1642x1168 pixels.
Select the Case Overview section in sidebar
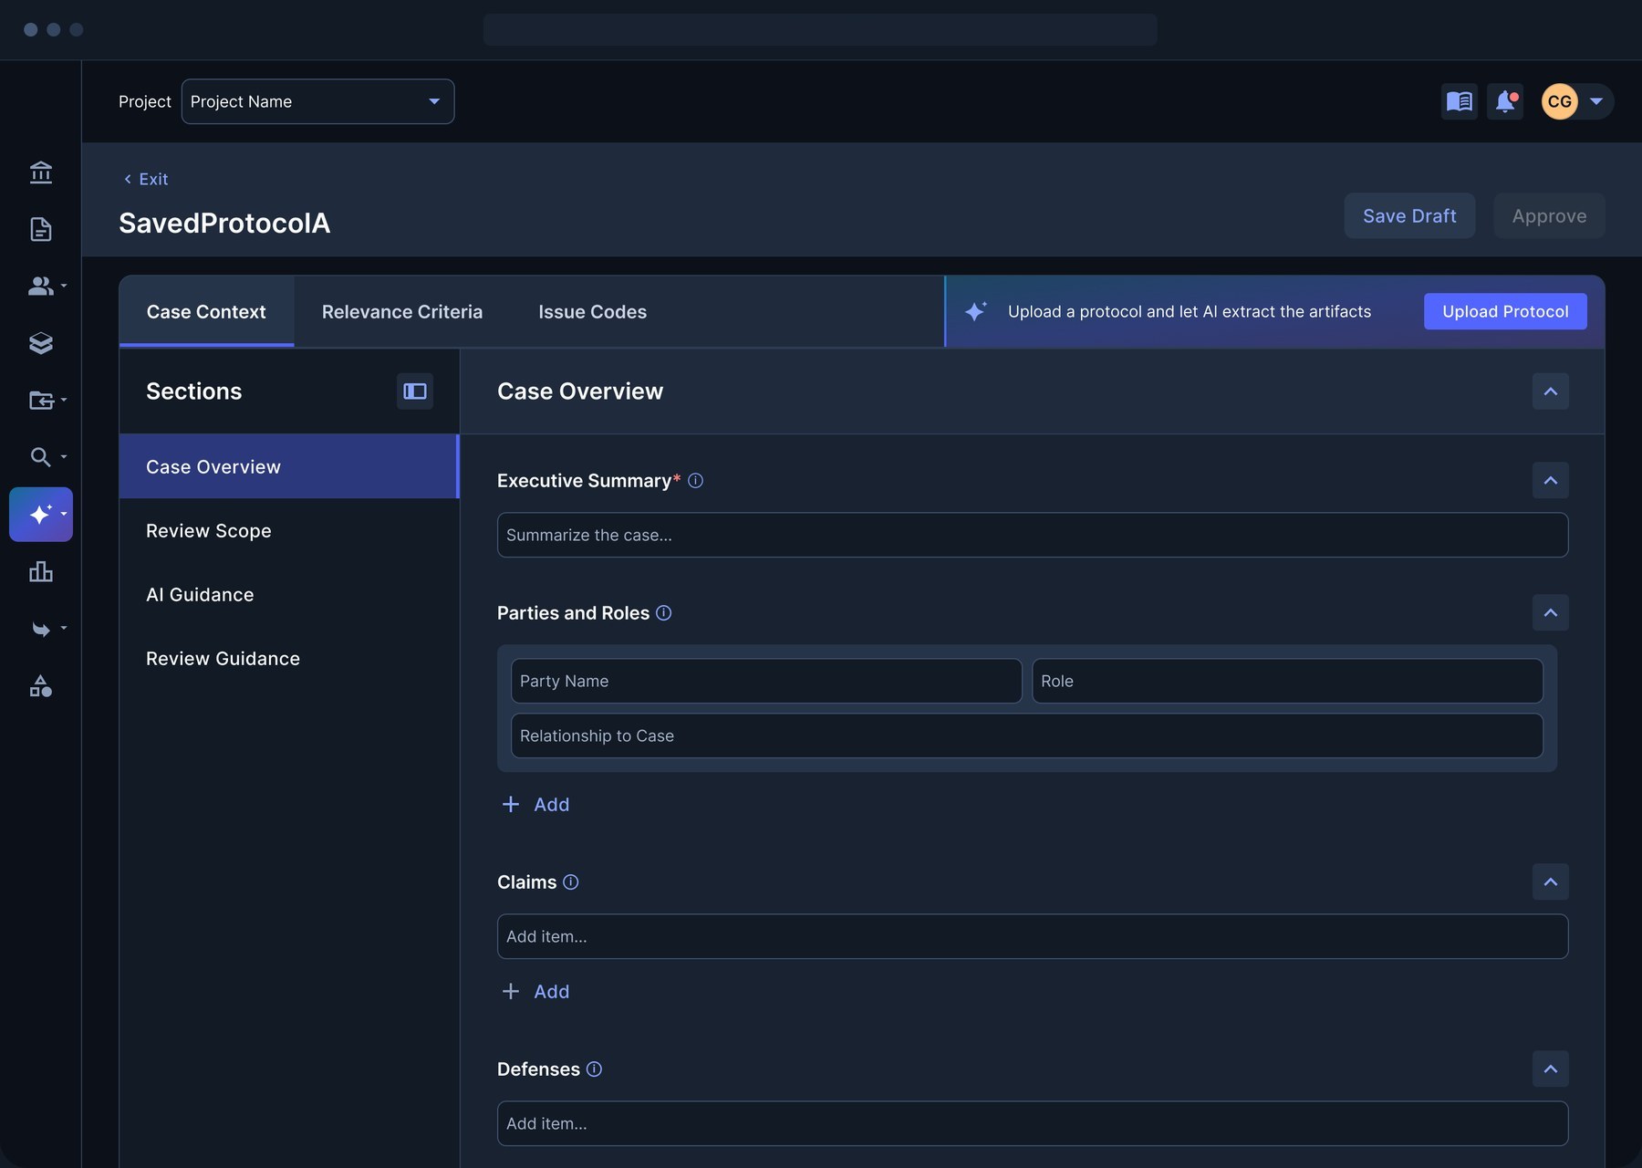click(289, 467)
